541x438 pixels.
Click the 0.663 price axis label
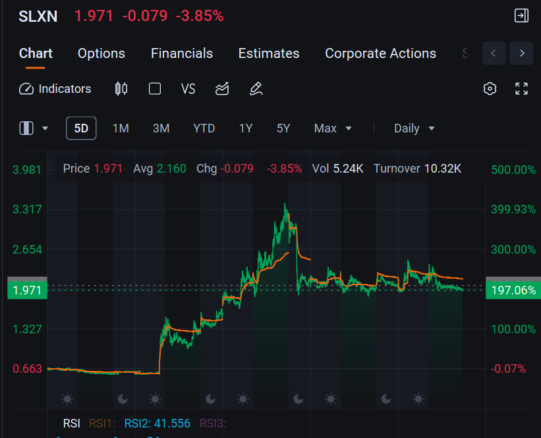pos(27,369)
